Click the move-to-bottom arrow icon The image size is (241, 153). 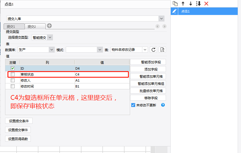(x=199, y=4)
